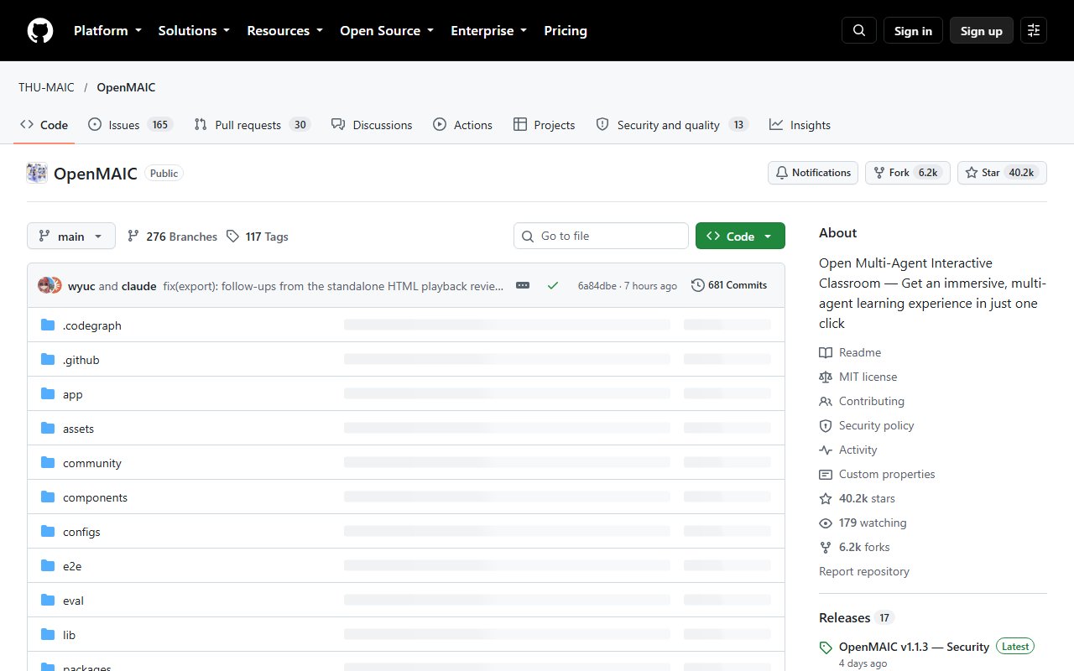The height and width of the screenshot is (671, 1074).
Task: Click the folder icon beside eval
Action: [48, 601]
